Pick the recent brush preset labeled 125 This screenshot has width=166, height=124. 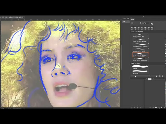(x=145, y=28)
